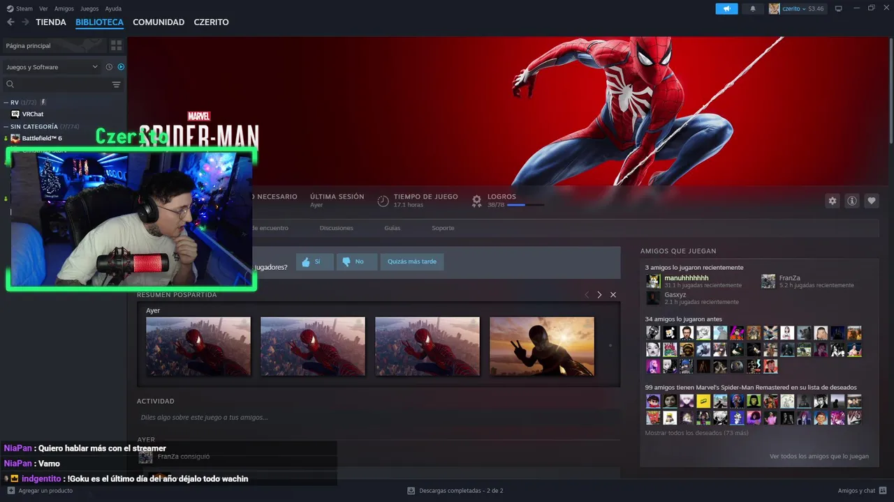This screenshot has height=502, width=894.
Task: Choose Quizás más tarde
Action: pos(412,261)
